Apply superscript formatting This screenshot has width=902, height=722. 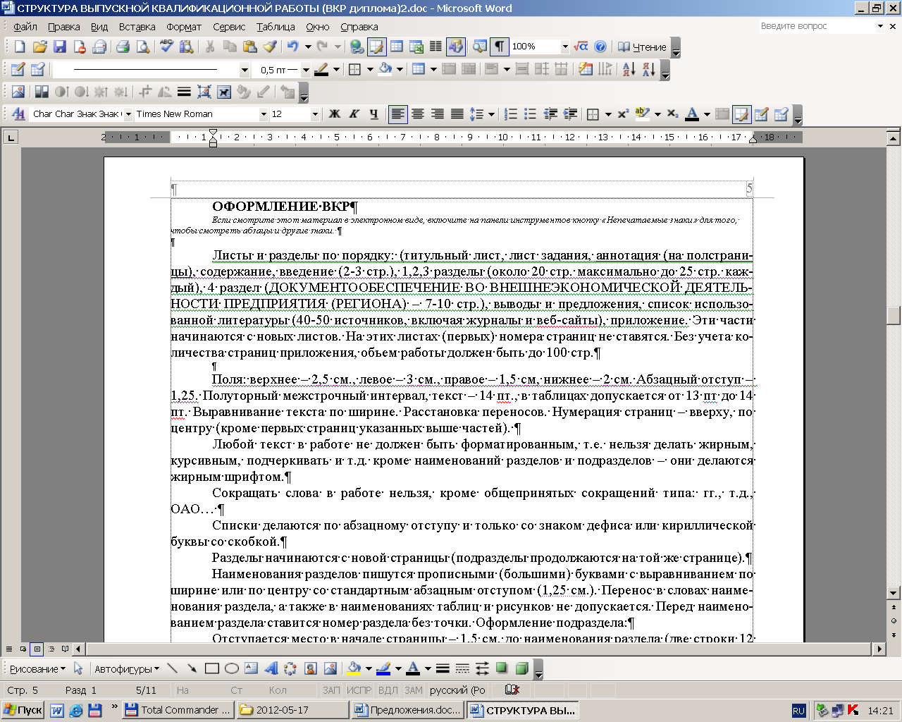[623, 114]
